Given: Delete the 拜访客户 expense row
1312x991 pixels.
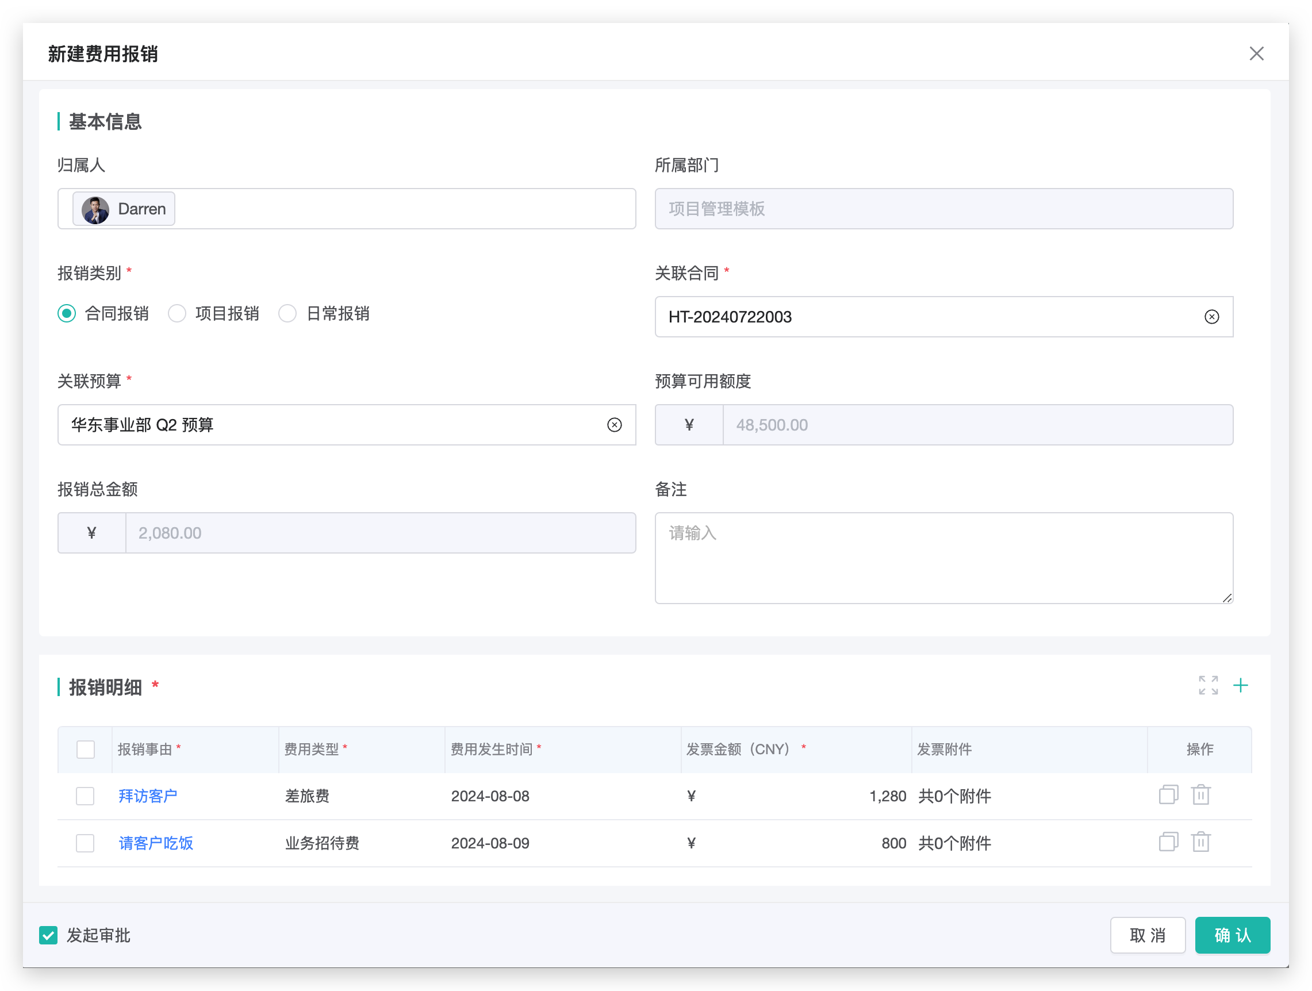Looking at the screenshot, I should (1200, 795).
